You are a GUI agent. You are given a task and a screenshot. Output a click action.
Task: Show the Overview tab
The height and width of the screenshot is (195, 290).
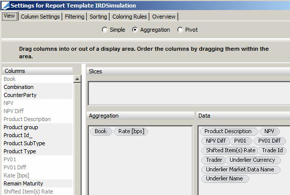click(x=164, y=17)
